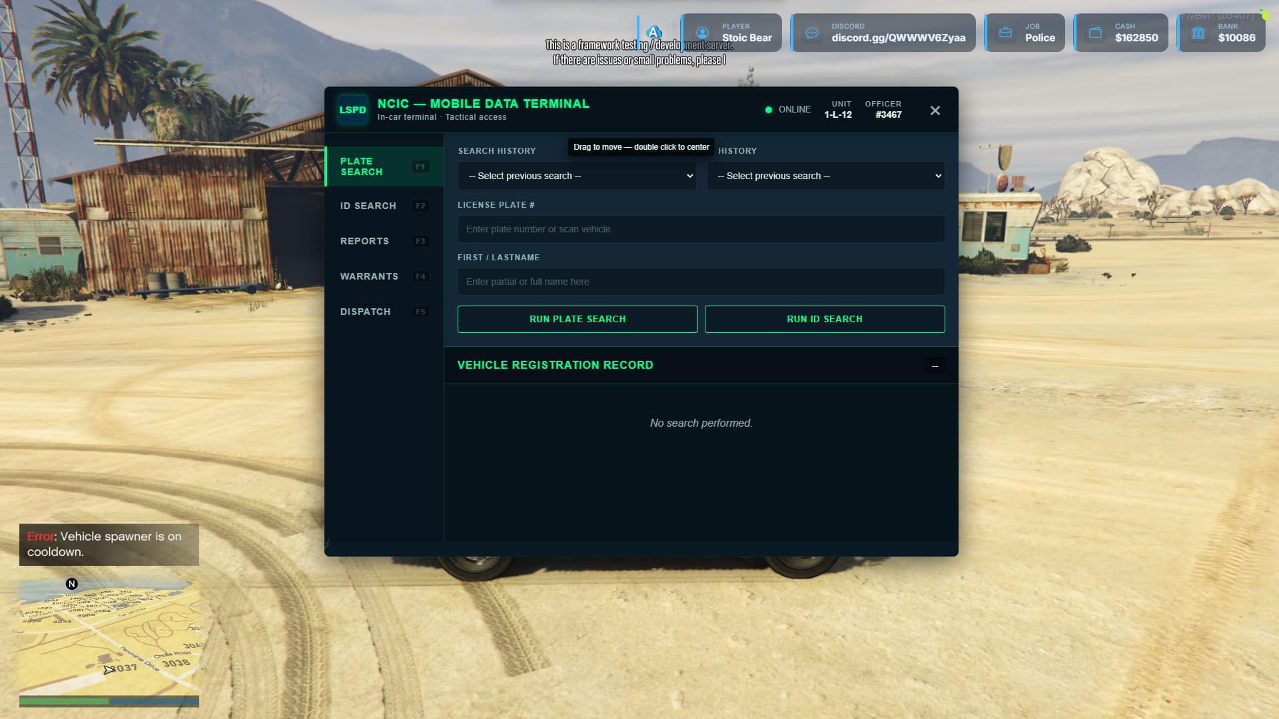The height and width of the screenshot is (719, 1279).
Task: Switch to Plate Search tab
Action: [384, 166]
